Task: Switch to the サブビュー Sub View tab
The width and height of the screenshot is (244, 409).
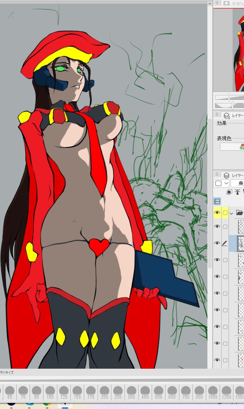Action: pos(233,3)
